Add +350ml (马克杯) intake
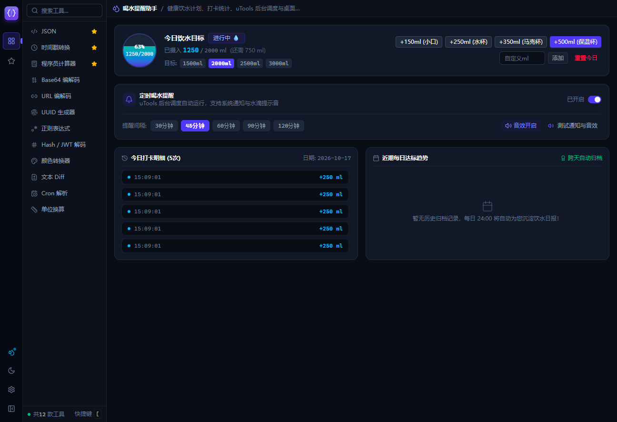The image size is (617, 422). [521, 42]
